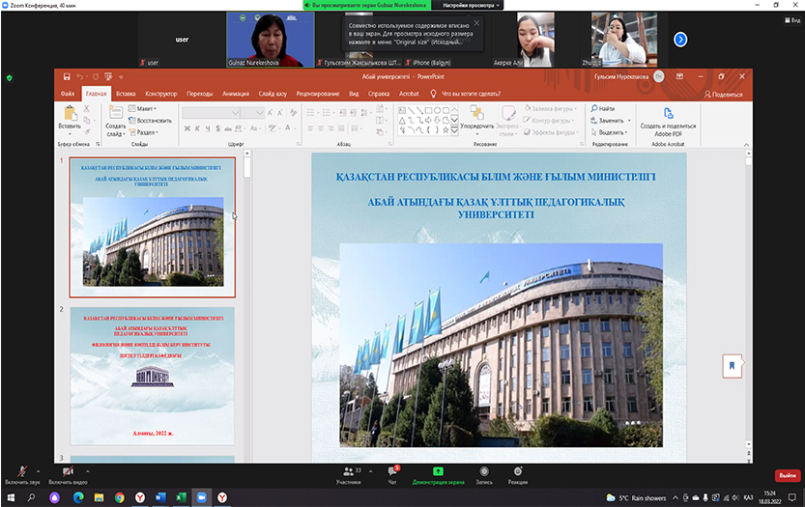The height and width of the screenshot is (507, 805).
Task: Toggle the green encryption shield icon
Action: coord(10,77)
